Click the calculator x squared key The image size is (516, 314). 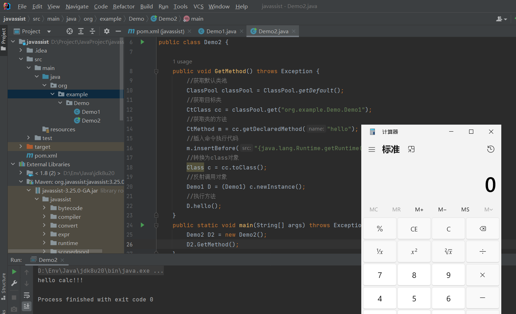coord(414,251)
